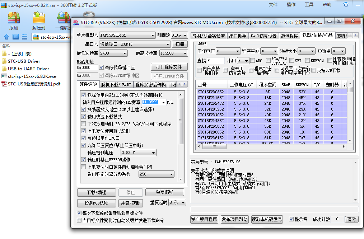Click the 清零 button

(x=351, y=219)
